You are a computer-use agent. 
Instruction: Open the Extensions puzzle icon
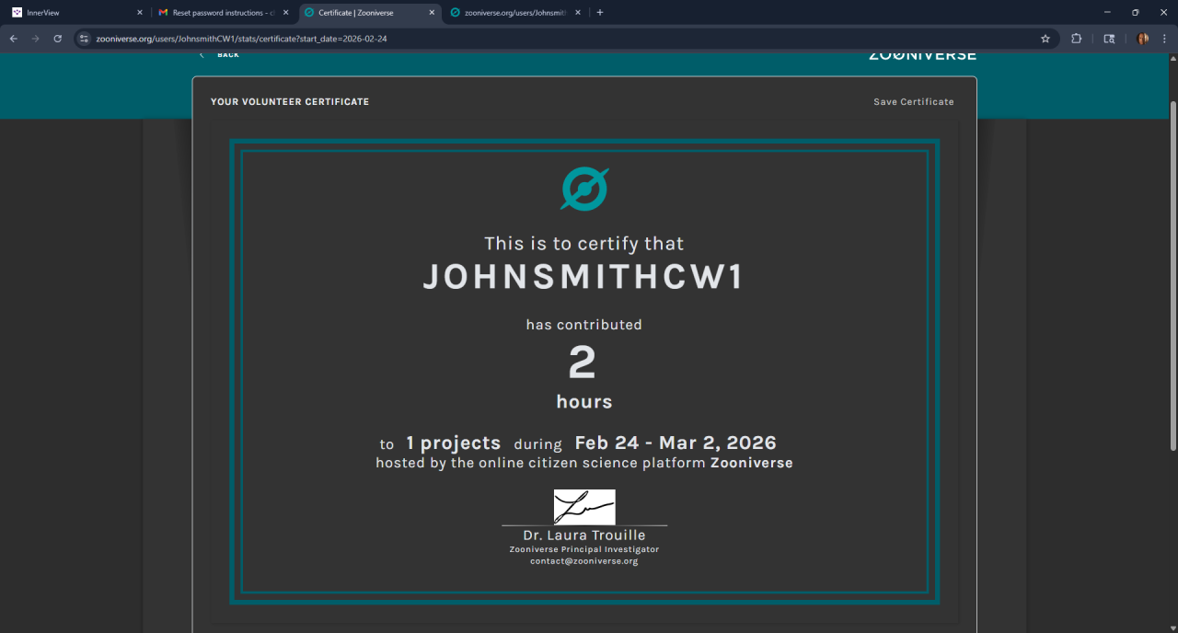point(1077,39)
